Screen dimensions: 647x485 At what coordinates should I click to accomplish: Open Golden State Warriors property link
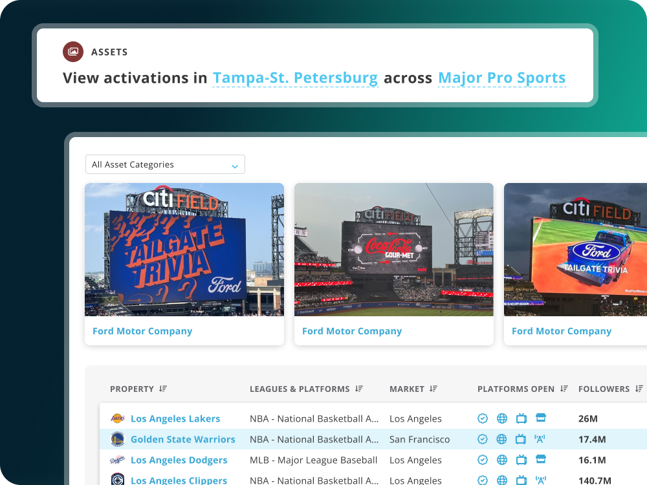click(183, 439)
